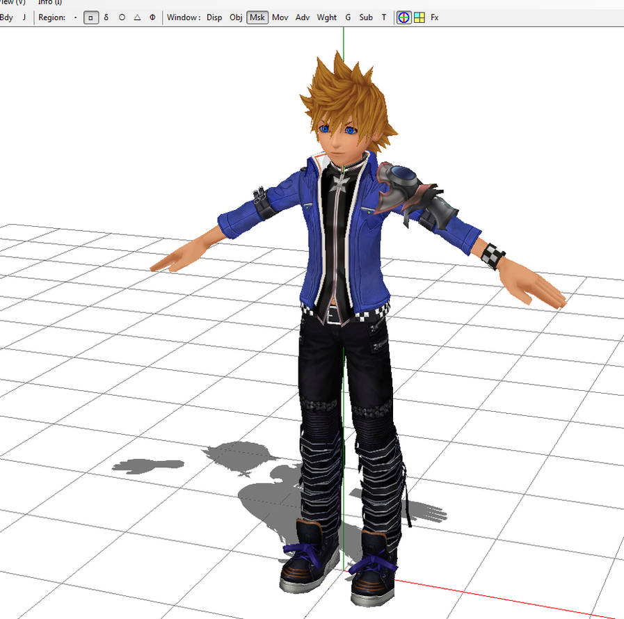Image resolution: width=624 pixels, height=619 pixels.
Task: Open the Mov window
Action: tap(280, 17)
